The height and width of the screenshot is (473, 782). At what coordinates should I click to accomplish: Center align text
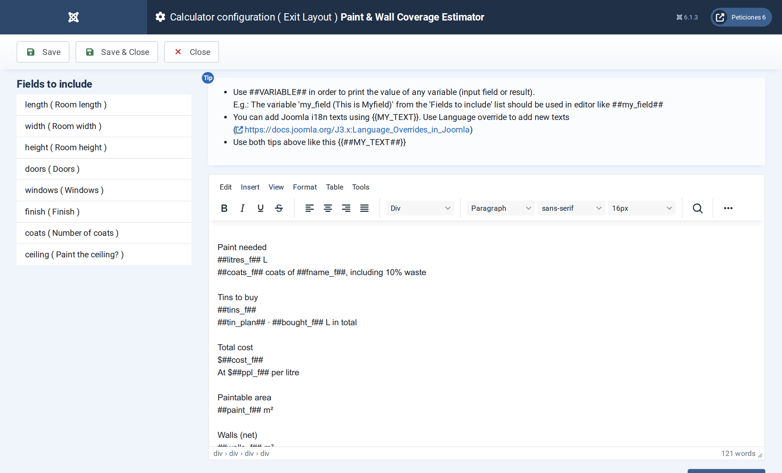click(328, 208)
